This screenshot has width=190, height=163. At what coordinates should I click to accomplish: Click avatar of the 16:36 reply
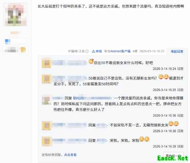pyautogui.click(x=47, y=100)
